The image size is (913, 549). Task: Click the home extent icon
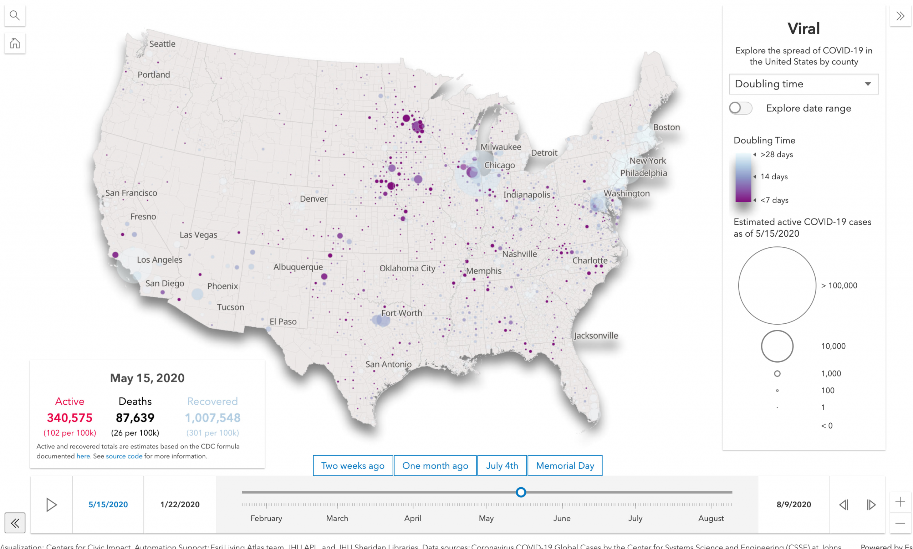[15, 43]
